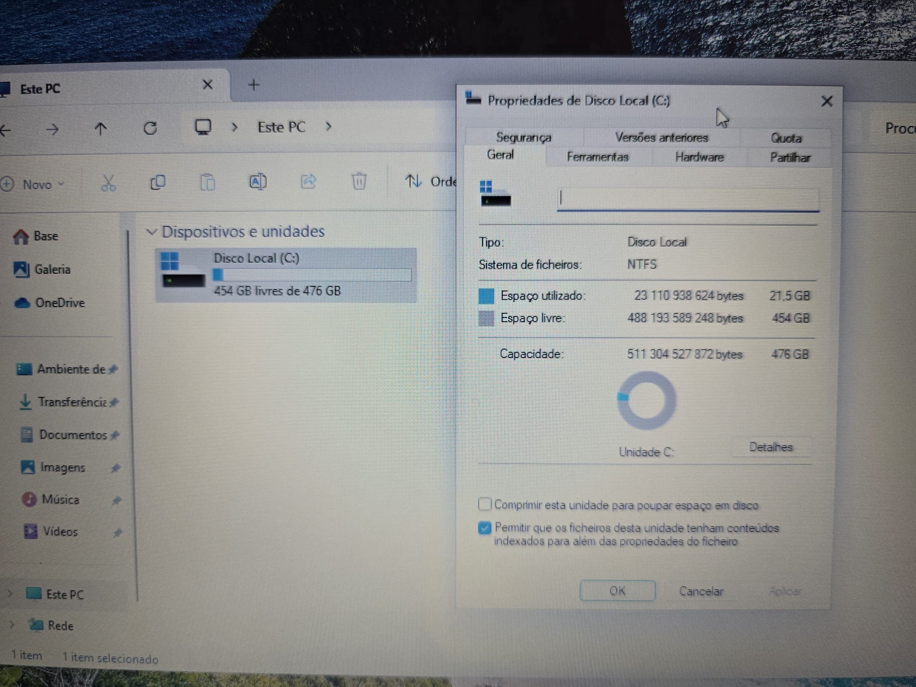
Task: Expand Rede in navigation tree
Action: click(12, 624)
